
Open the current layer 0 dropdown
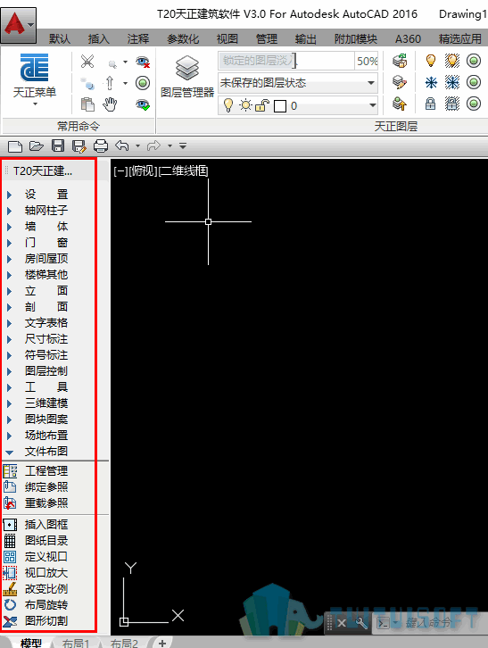point(372,105)
